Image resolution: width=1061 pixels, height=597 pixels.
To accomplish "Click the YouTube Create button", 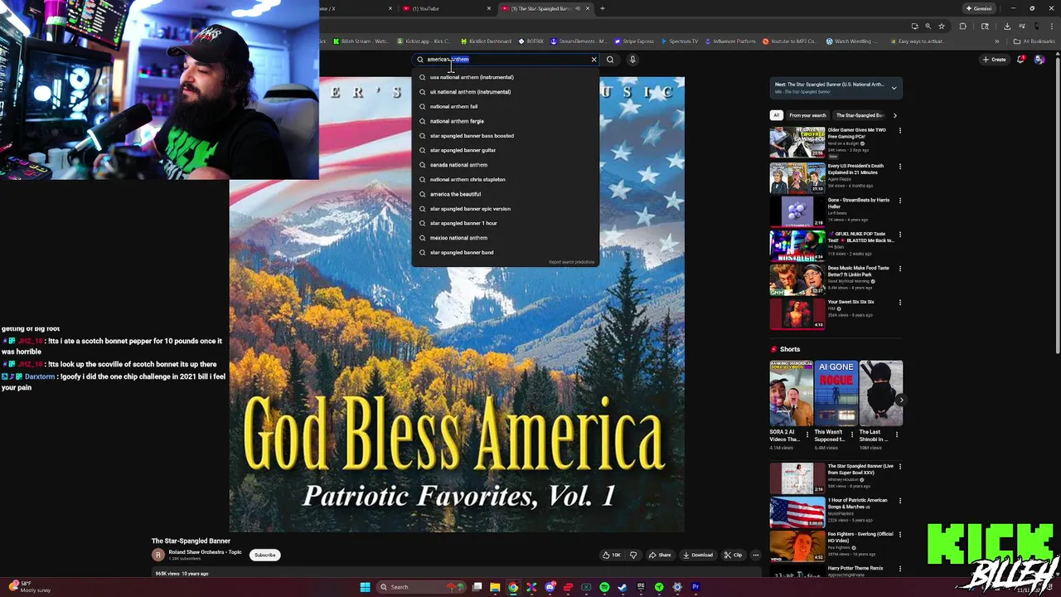I will (x=994, y=60).
